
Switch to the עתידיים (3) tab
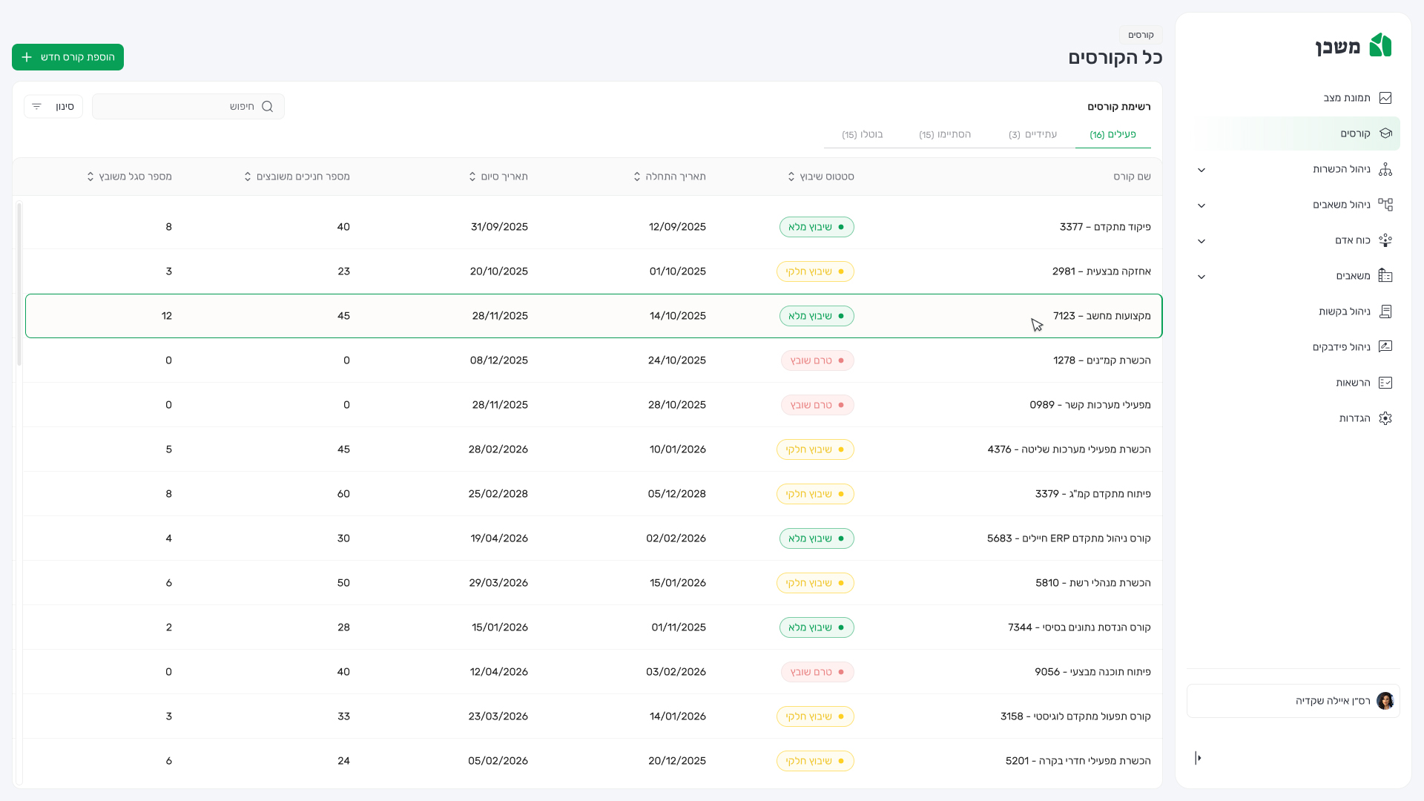pos(1032,134)
